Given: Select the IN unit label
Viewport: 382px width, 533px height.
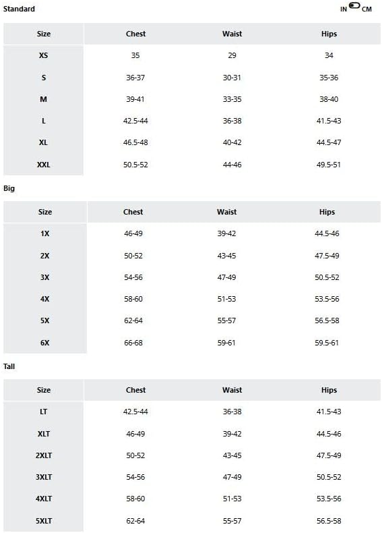Looking at the screenshot, I should 344,9.
